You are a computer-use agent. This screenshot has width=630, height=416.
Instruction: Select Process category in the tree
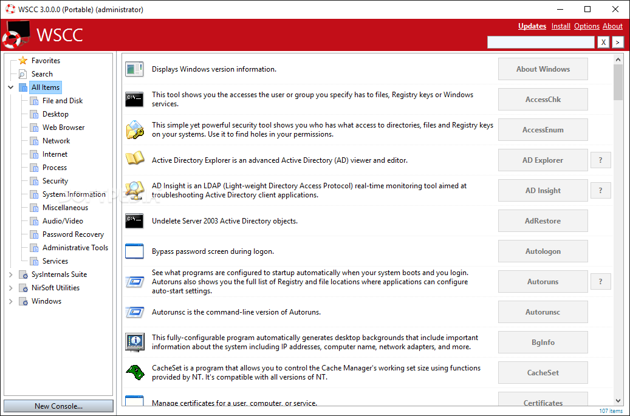55,168
